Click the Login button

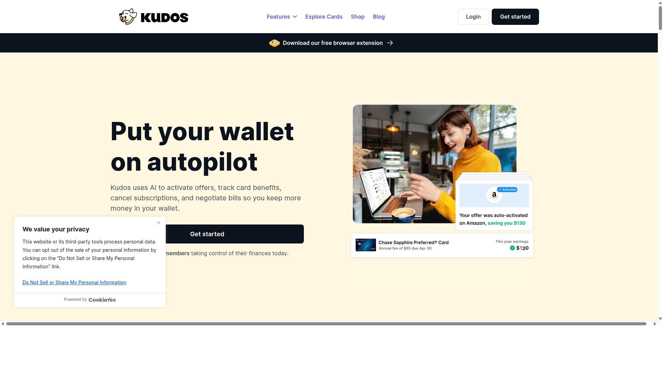[473, 17]
